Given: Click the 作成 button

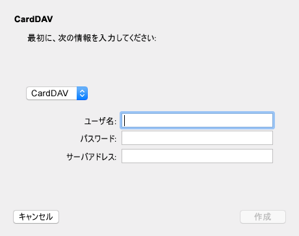Looking at the screenshot, I should point(263,216).
